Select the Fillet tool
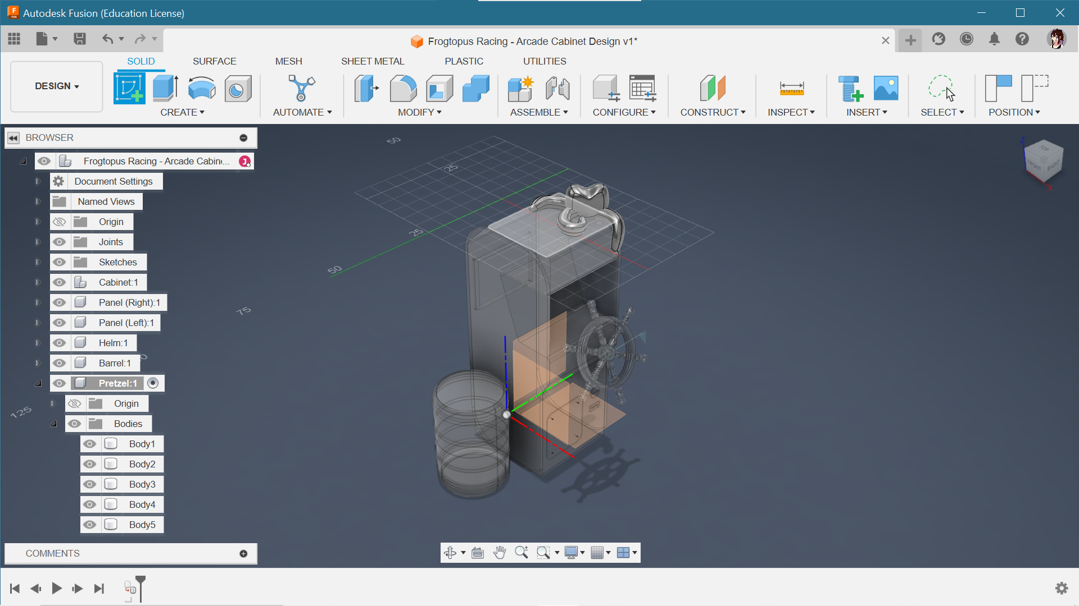The height and width of the screenshot is (606, 1079). (403, 88)
